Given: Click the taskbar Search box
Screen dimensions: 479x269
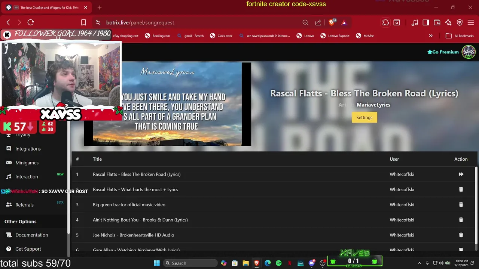Looking at the screenshot, I should tap(190, 263).
